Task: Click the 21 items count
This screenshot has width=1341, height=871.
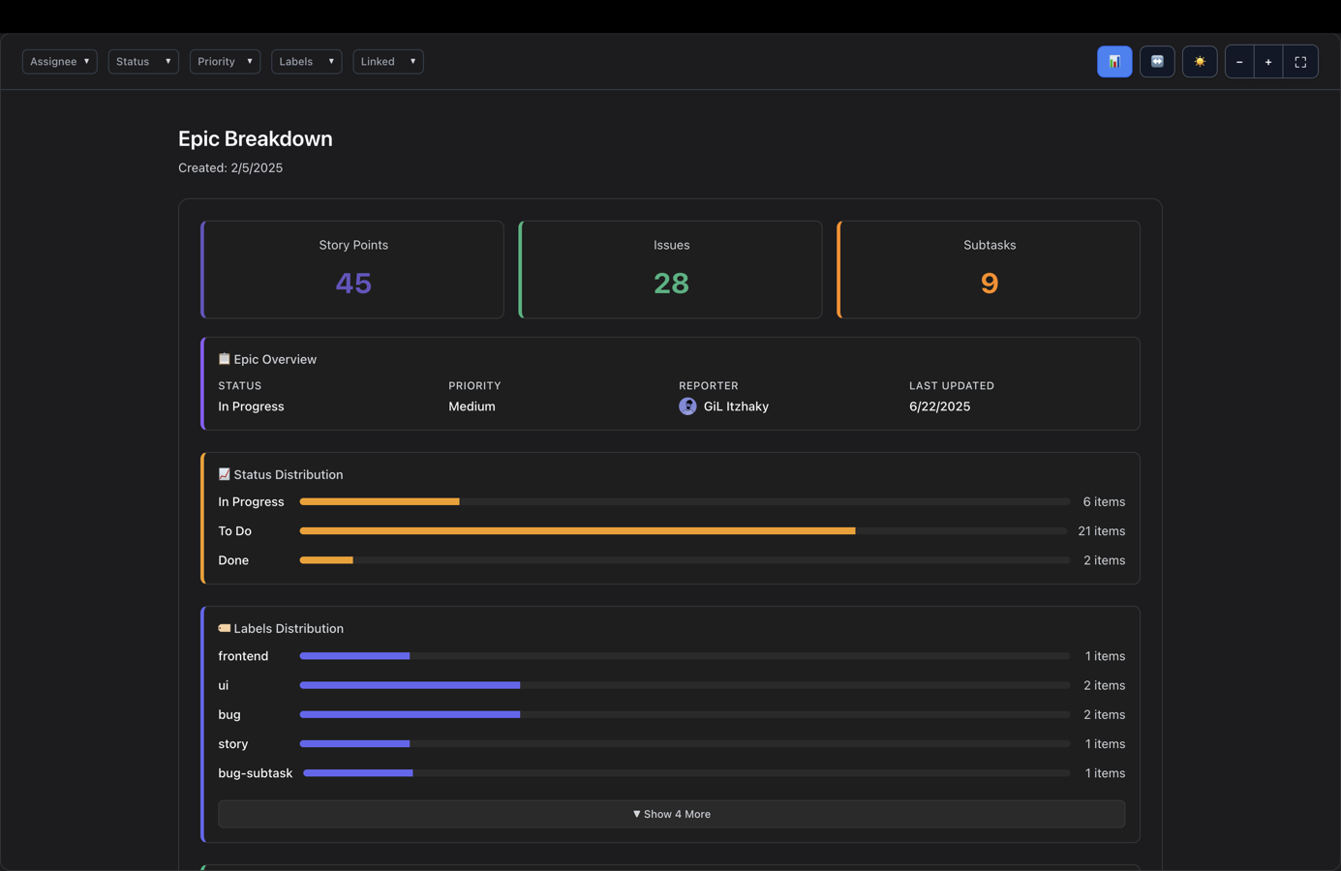Action: coord(1102,531)
